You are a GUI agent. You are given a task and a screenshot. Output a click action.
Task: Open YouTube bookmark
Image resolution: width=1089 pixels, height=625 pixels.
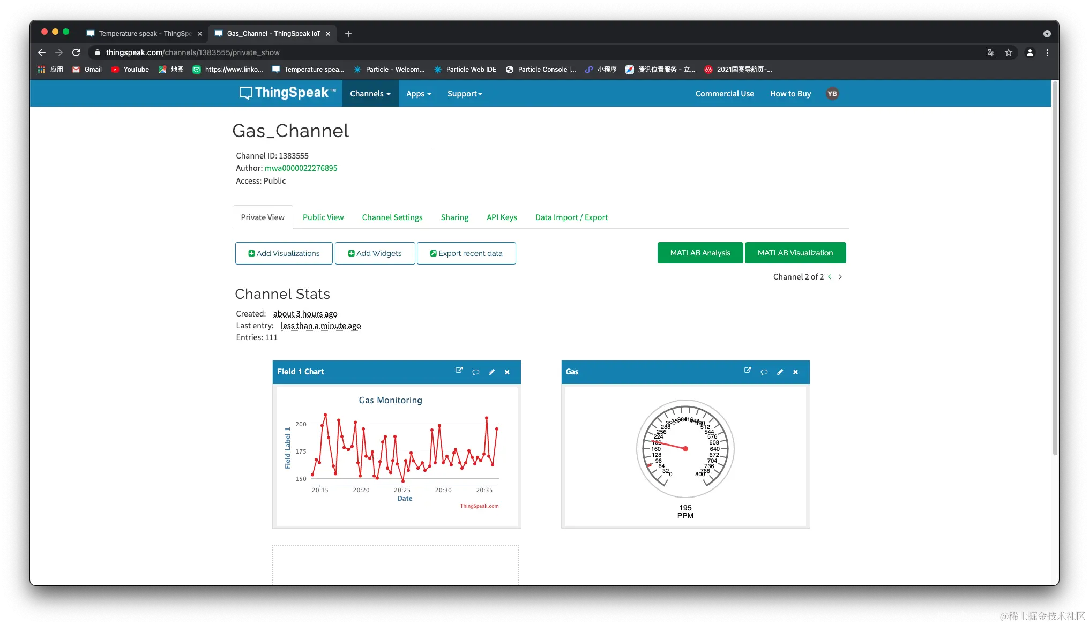click(x=130, y=70)
